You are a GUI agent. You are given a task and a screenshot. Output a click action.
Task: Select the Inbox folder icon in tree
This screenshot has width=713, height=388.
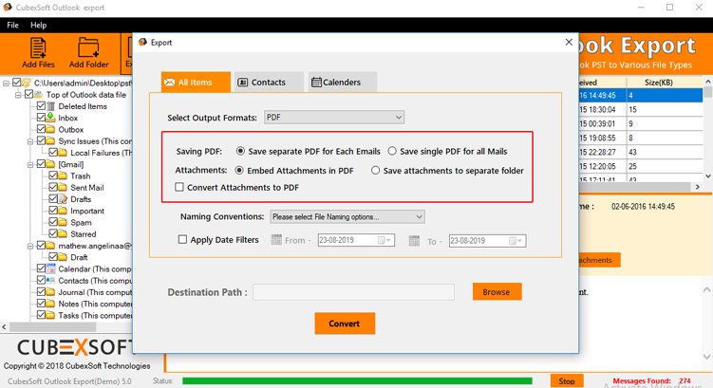[51, 119]
